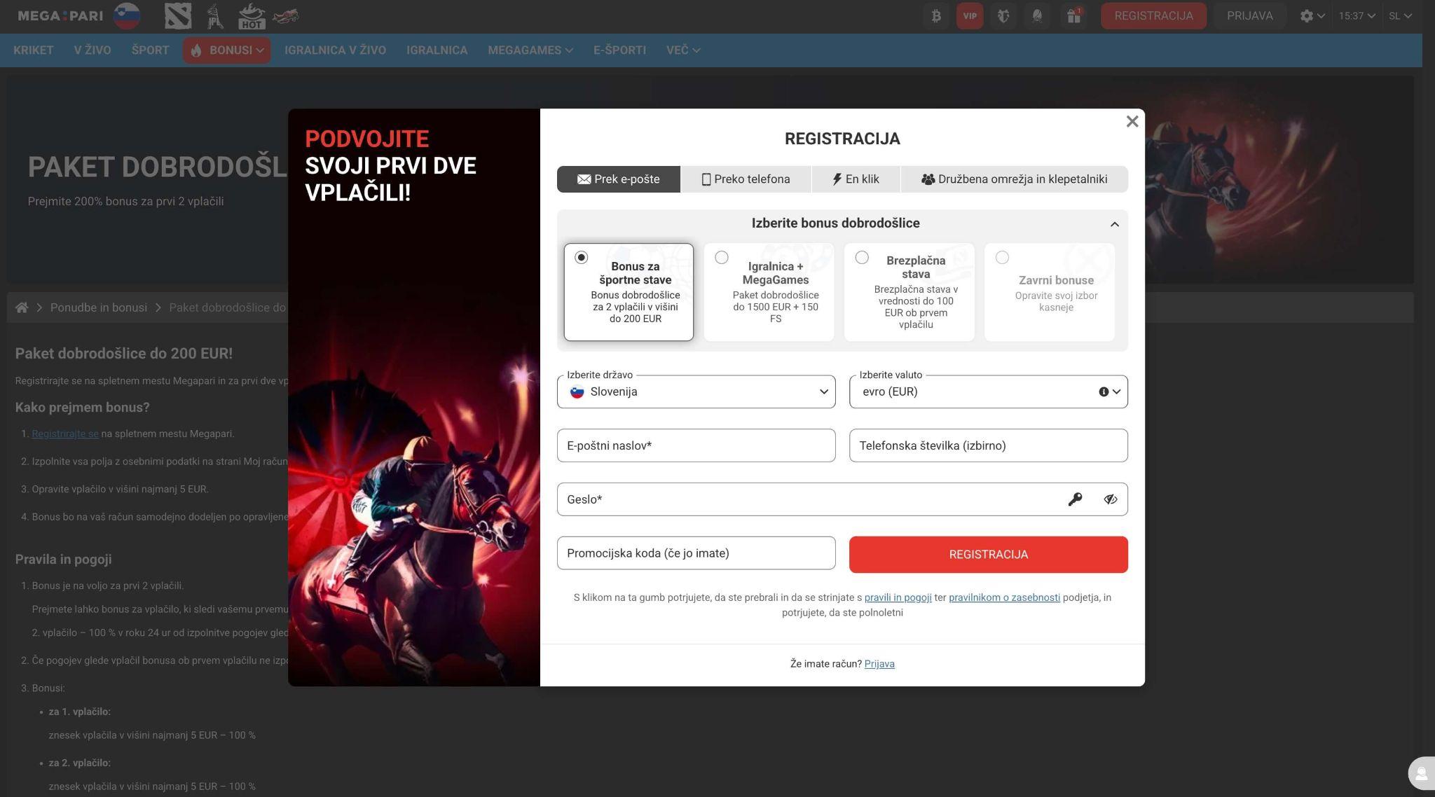Open the SL language selector

[1400, 15]
